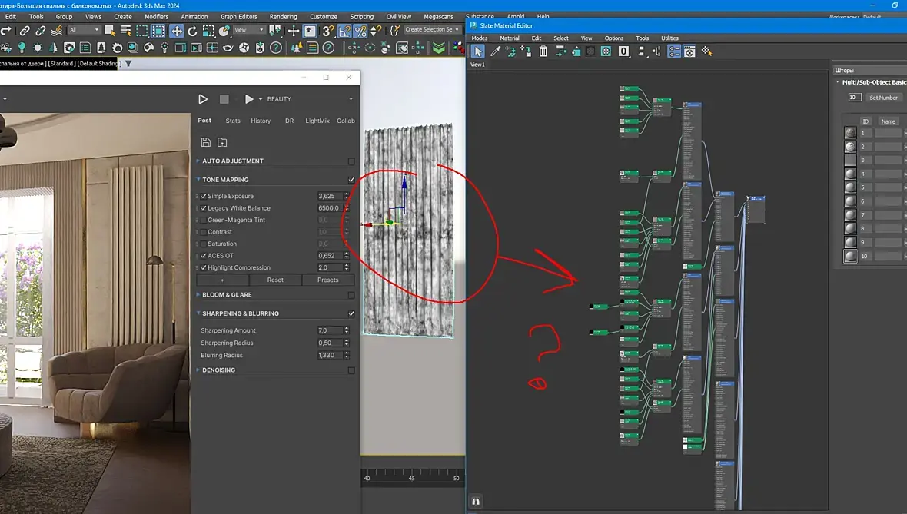907x514 pixels.
Task: Click the Select by Material checkered icon
Action: click(706, 51)
